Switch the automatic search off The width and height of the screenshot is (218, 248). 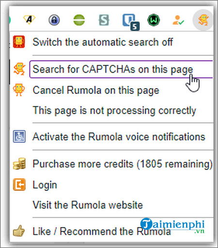coord(103,42)
